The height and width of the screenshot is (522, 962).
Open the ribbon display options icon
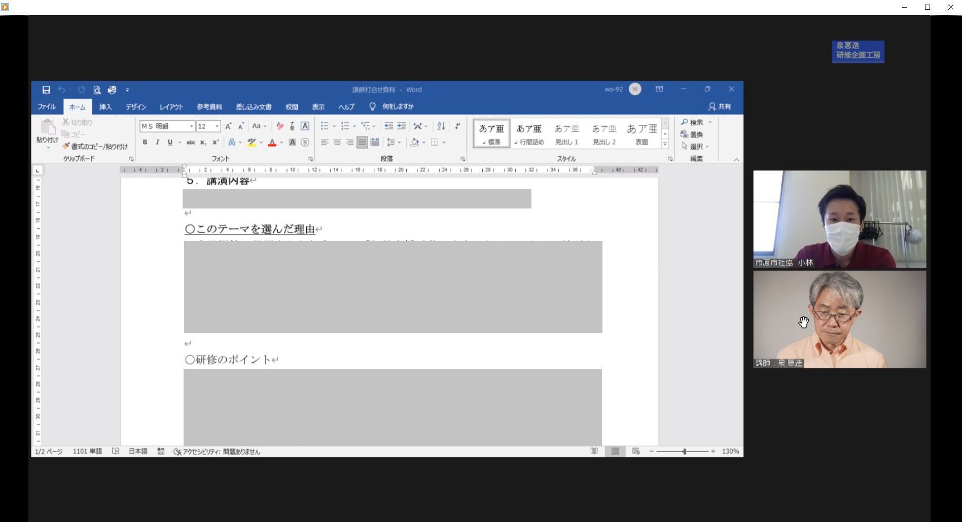tap(659, 89)
